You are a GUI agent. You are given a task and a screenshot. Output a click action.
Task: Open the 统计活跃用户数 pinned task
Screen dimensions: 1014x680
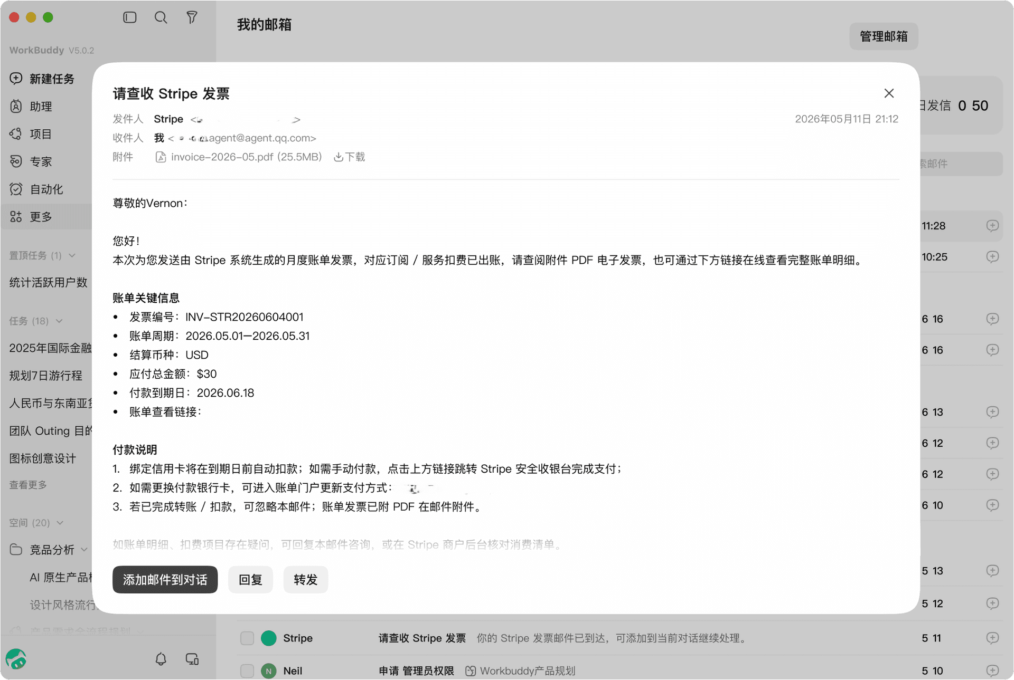[x=48, y=283]
